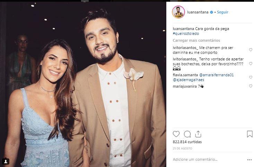
Task: Like ivitoriasantos_ comment about bochechas
Action: (x=251, y=64)
